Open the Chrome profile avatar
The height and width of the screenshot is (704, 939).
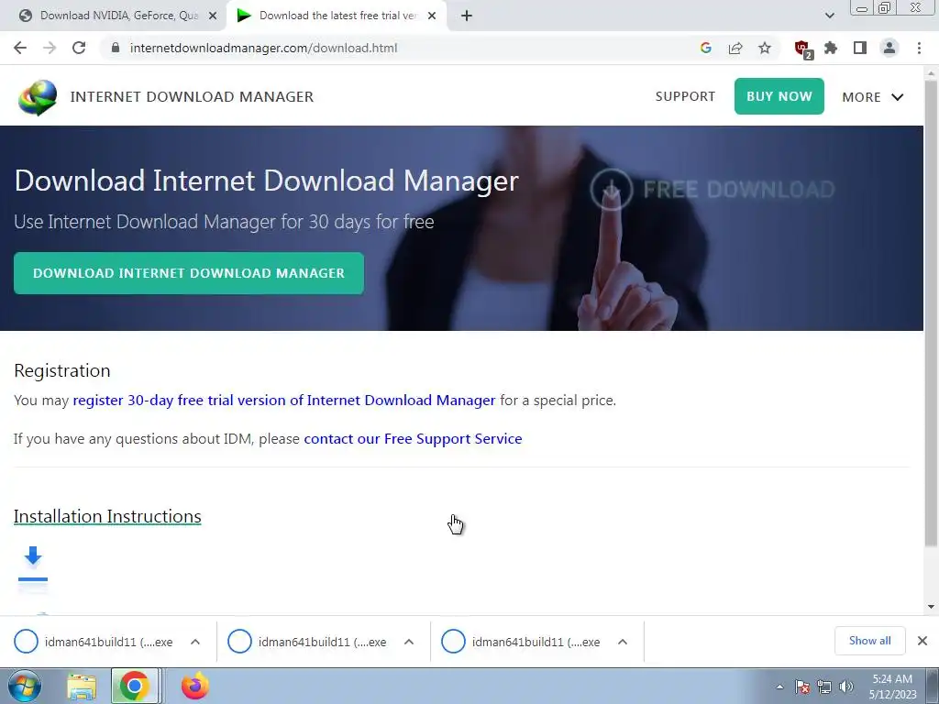[889, 48]
